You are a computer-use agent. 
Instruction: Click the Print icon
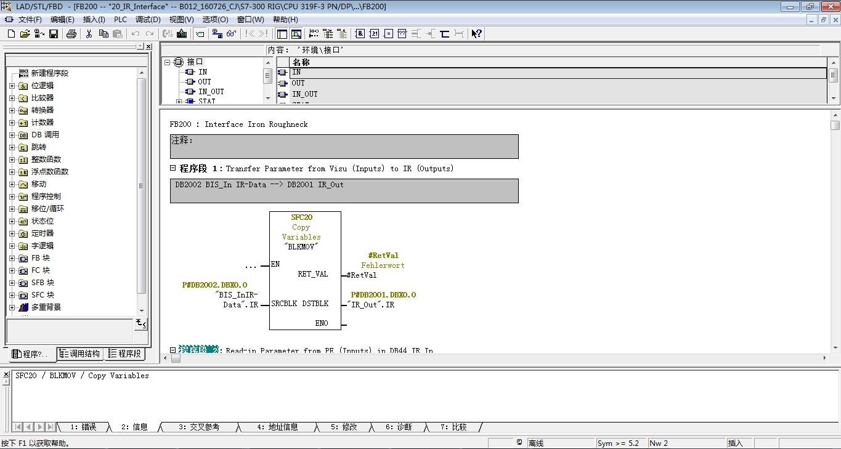tap(71, 34)
